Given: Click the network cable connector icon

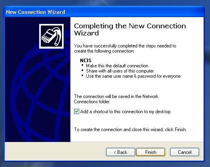Looking at the screenshot, I should (x=52, y=36).
